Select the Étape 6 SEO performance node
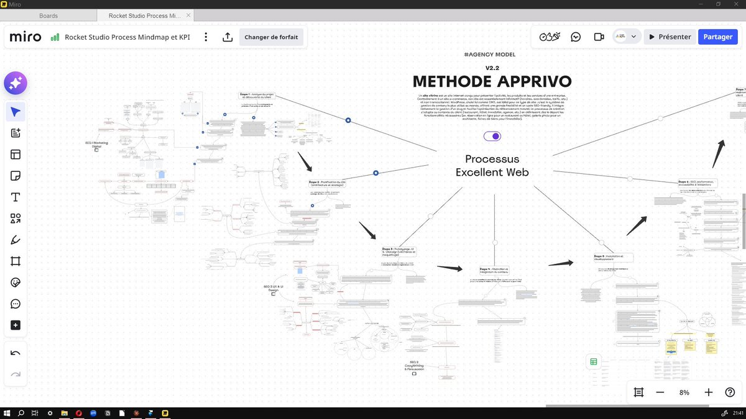 point(698,183)
